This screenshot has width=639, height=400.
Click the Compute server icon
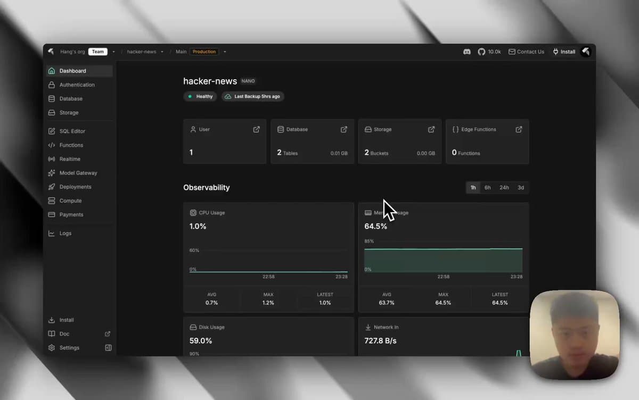click(x=52, y=201)
